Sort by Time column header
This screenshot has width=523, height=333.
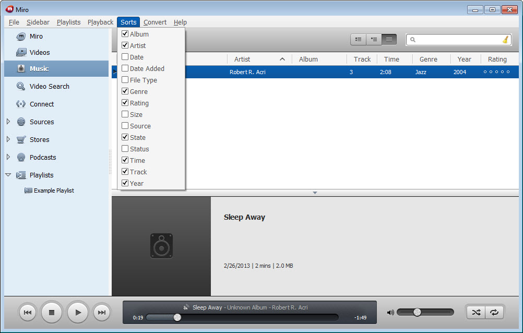[x=395, y=59]
